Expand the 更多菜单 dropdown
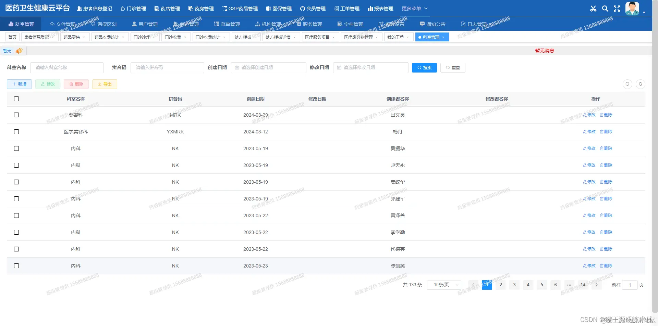Viewport: 658px width, 326px height. [x=415, y=9]
